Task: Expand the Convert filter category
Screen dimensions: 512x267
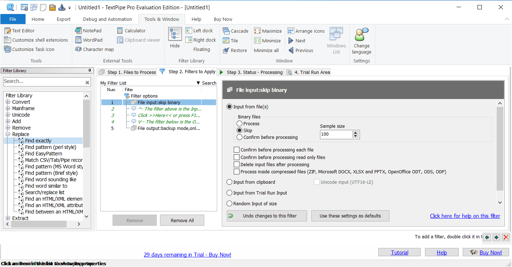Action: [x=8, y=102]
